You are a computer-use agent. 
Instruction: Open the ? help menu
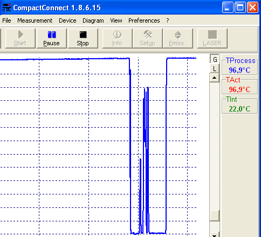click(x=168, y=20)
